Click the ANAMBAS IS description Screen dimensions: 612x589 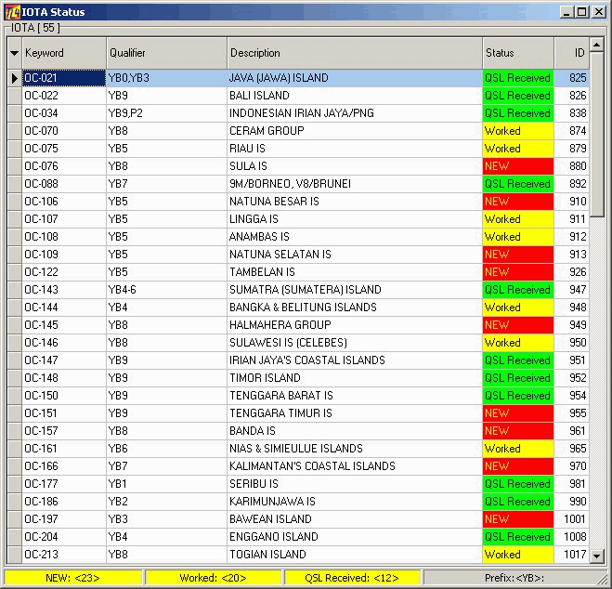tap(355, 237)
